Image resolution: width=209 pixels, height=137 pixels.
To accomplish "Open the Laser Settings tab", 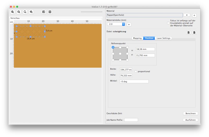I will point(164,38).
